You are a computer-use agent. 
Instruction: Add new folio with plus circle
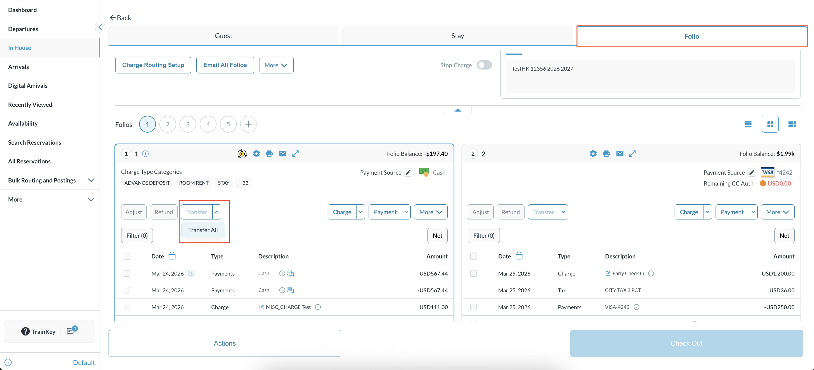pos(248,124)
